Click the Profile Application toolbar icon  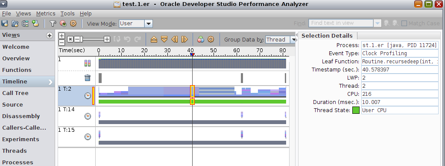(x=5, y=24)
